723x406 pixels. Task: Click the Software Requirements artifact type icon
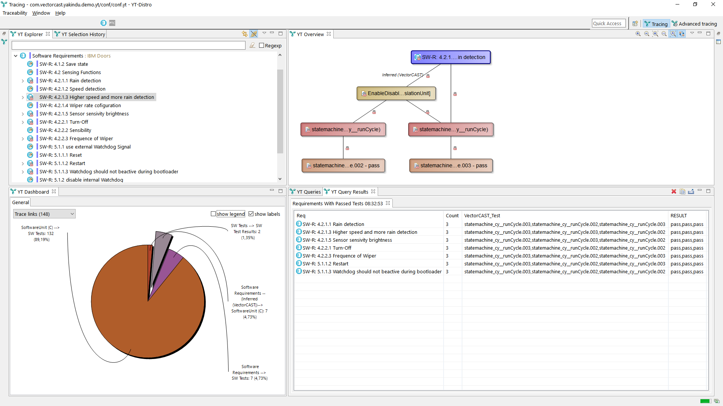click(x=23, y=56)
